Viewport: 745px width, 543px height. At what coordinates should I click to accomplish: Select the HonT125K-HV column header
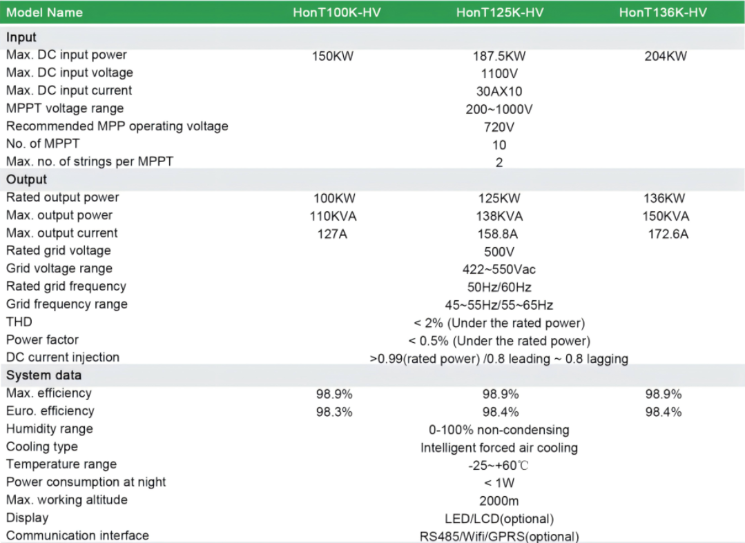pos(499,13)
